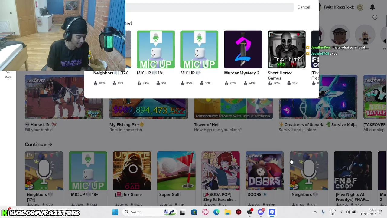Click the taskbar Search box
Viewport: 387px width, 218px height.
150,212
